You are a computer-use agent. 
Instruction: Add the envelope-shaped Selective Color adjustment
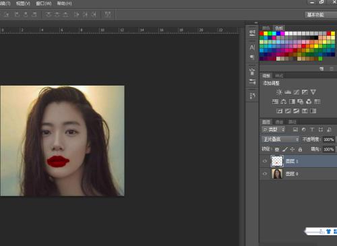click(x=305, y=111)
